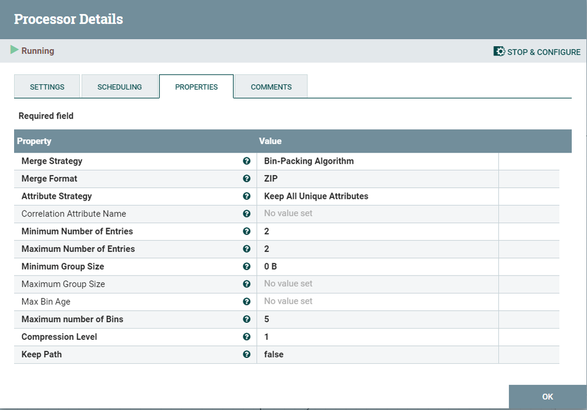
Task: Go to the Comments tab
Action: click(271, 86)
